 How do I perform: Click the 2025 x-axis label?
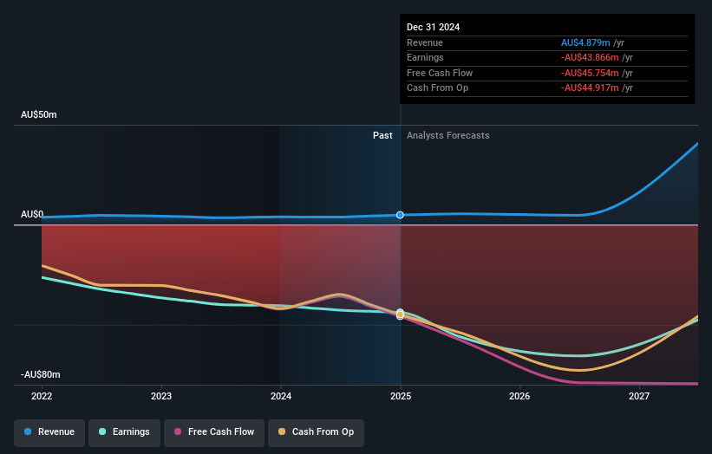click(x=401, y=396)
